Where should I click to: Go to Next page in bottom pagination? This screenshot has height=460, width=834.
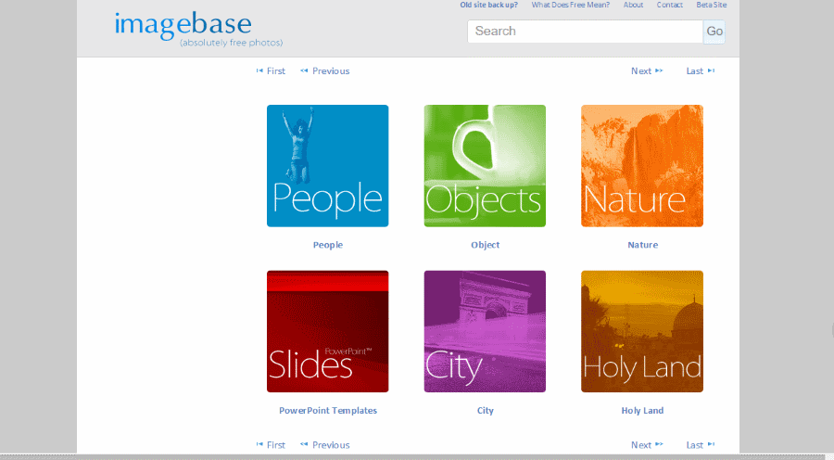point(647,444)
